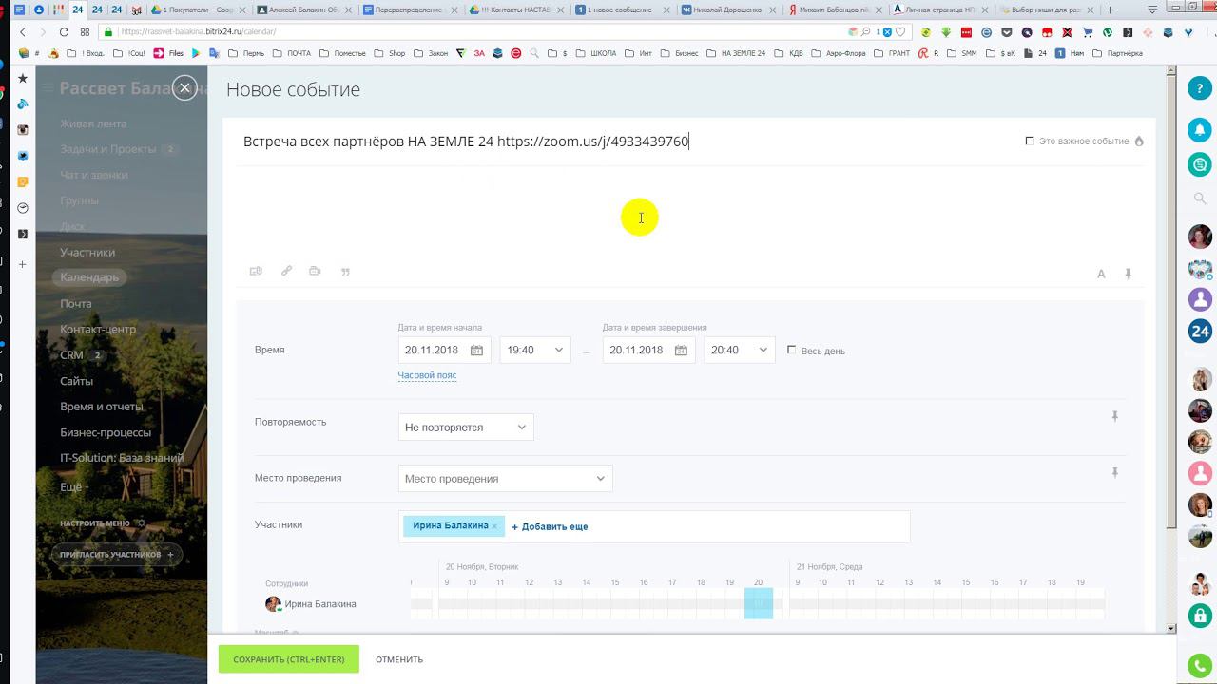
Task: Open the green chat messages icon
Action: tap(1200, 164)
